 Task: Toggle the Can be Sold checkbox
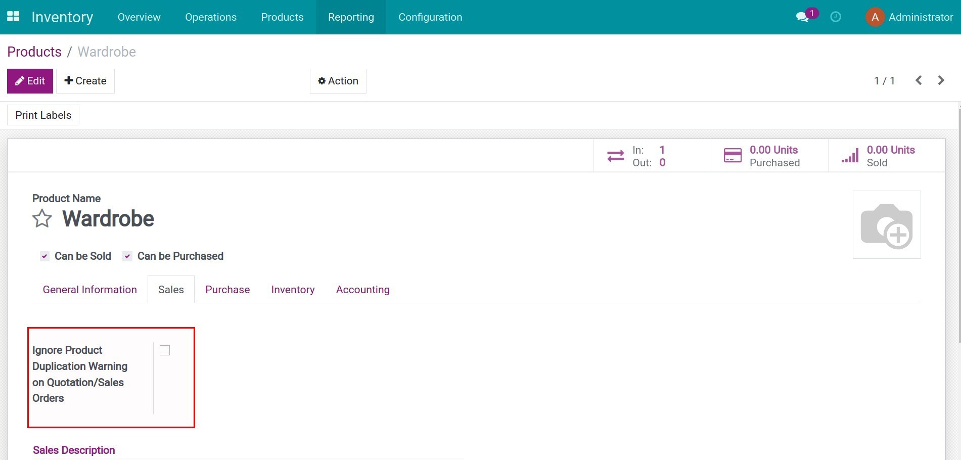(x=45, y=256)
